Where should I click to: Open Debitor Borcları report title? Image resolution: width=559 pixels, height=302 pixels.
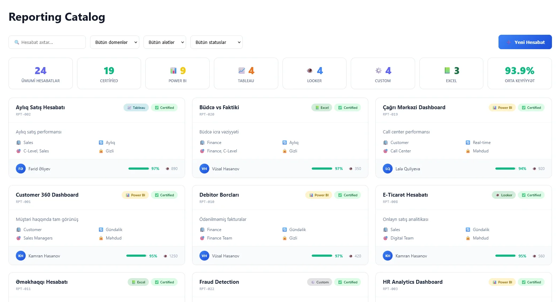pos(219,195)
